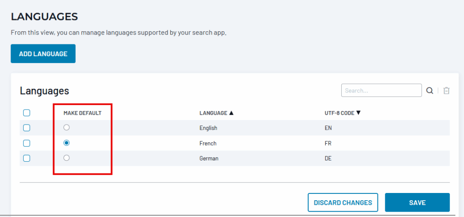
Task: Click the English language name cell
Action: 208,128
